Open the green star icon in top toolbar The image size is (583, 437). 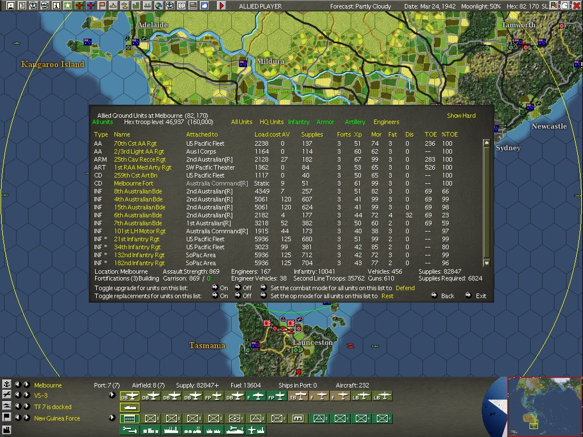tap(67, 6)
